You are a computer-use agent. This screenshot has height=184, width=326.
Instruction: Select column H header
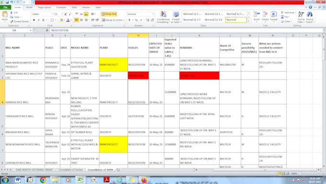pyautogui.click(x=138, y=36)
